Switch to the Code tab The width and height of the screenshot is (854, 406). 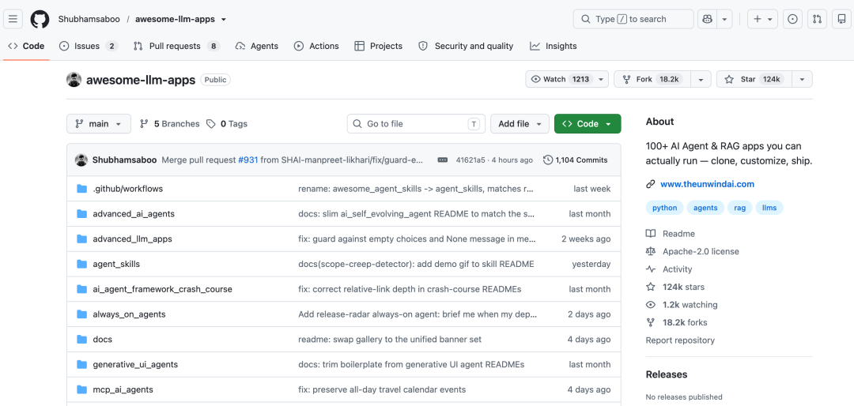pos(26,47)
